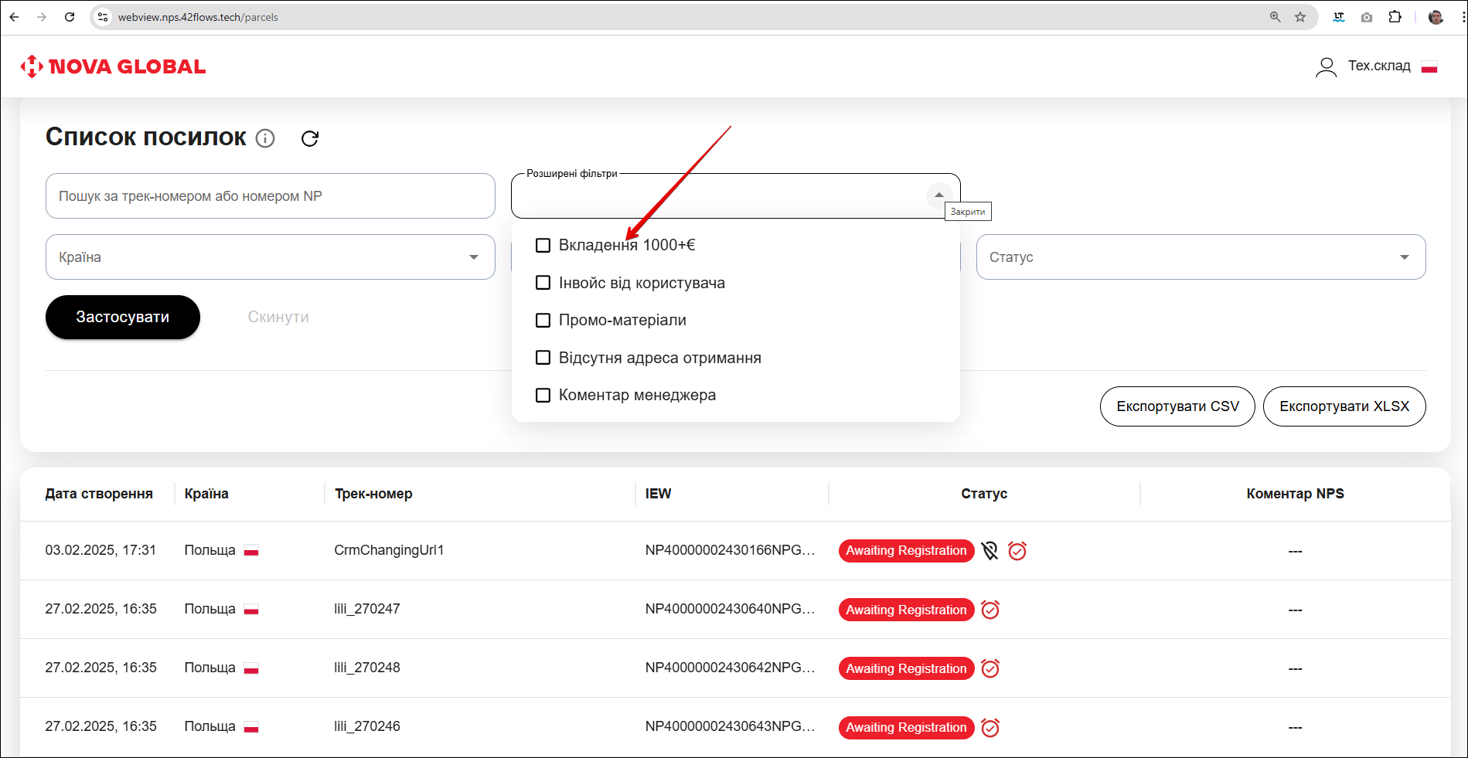Click Експортувати CSV button
1468x758 pixels.
1177,406
